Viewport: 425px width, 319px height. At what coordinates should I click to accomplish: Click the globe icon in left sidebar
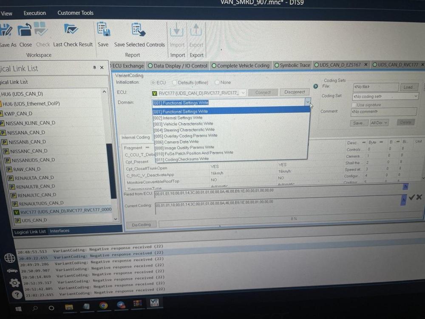[x=10, y=258]
